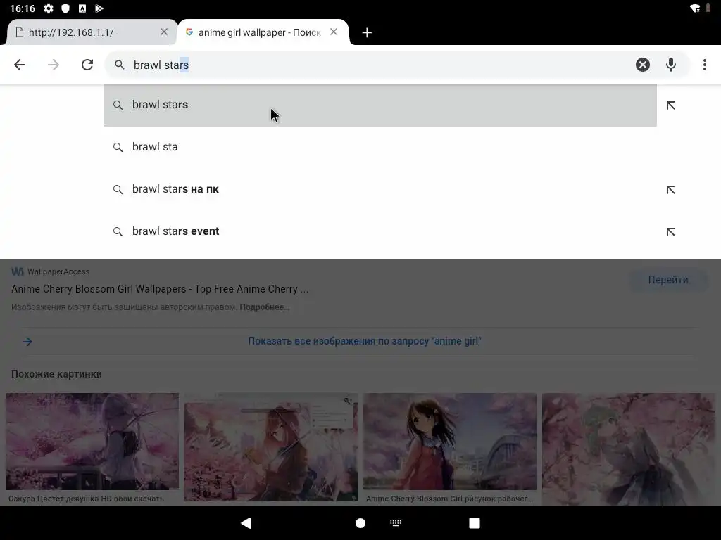Click the blue arrow beside 'Показать все изображения'
This screenshot has width=721, height=540.
point(27,342)
